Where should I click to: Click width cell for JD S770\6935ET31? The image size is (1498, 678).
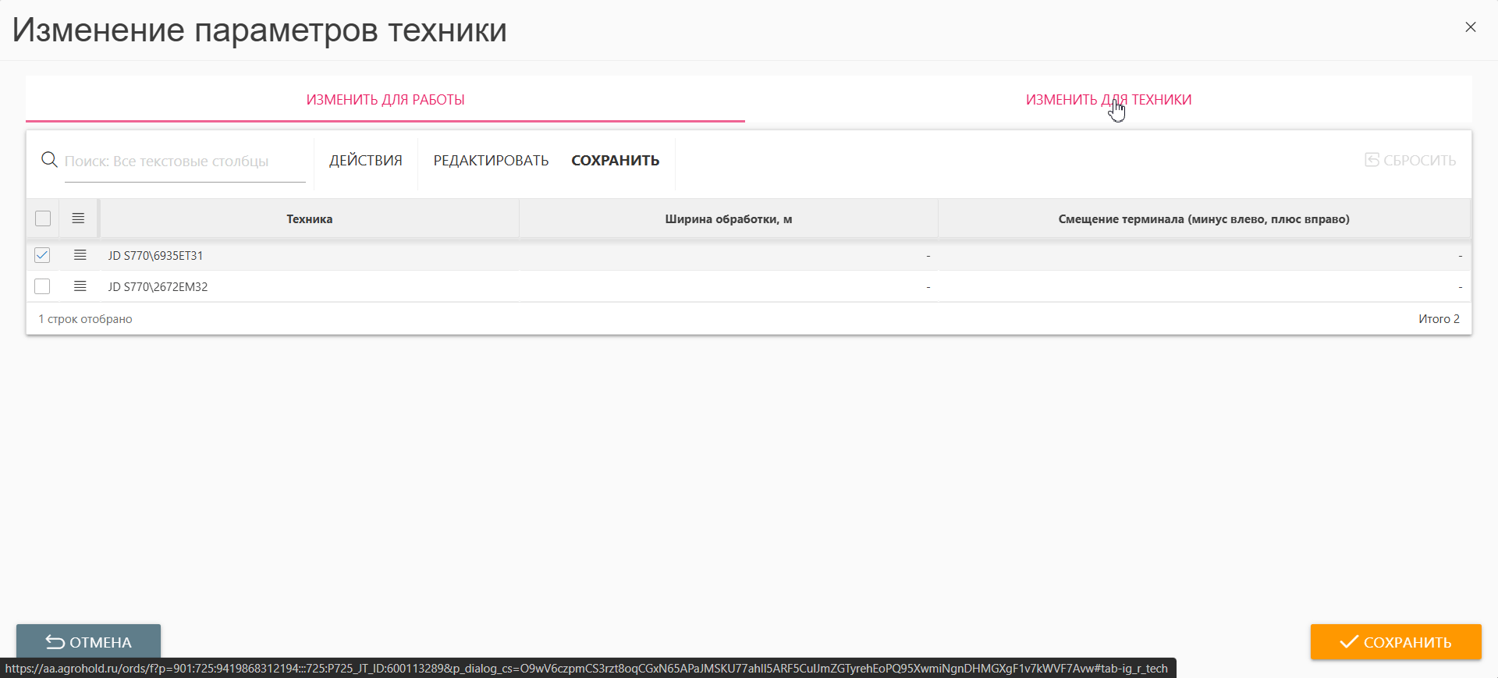(728, 256)
